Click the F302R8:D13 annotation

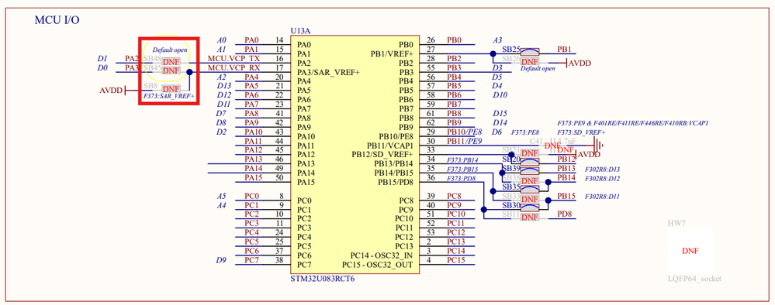click(603, 170)
